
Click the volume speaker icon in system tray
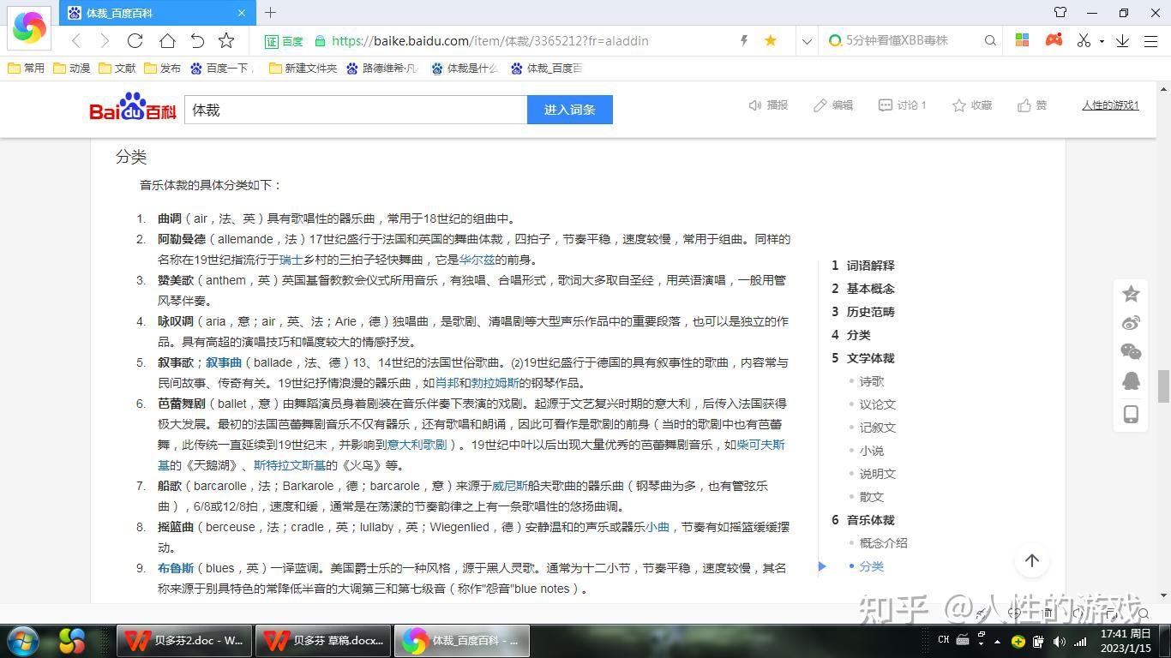pyautogui.click(x=1060, y=641)
